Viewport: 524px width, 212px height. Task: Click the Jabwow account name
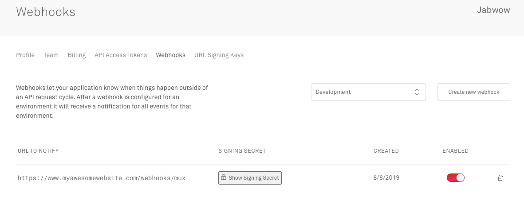(493, 10)
